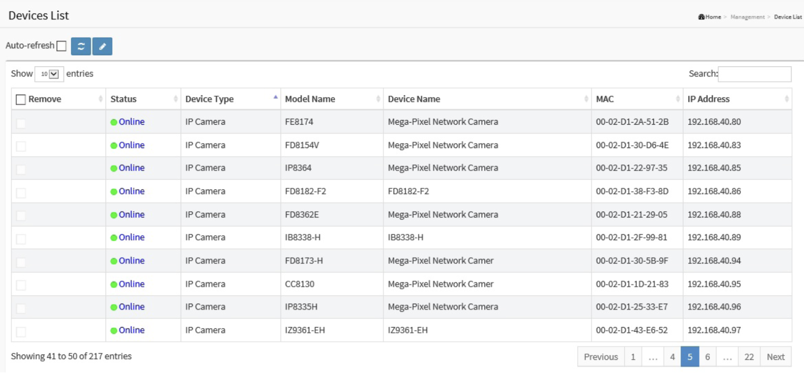Open the Show entries count dropdown
The image size is (804, 392).
[49, 74]
